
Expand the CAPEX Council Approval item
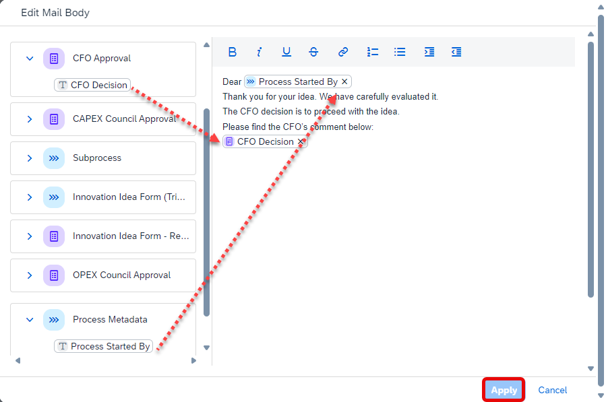pyautogui.click(x=30, y=119)
